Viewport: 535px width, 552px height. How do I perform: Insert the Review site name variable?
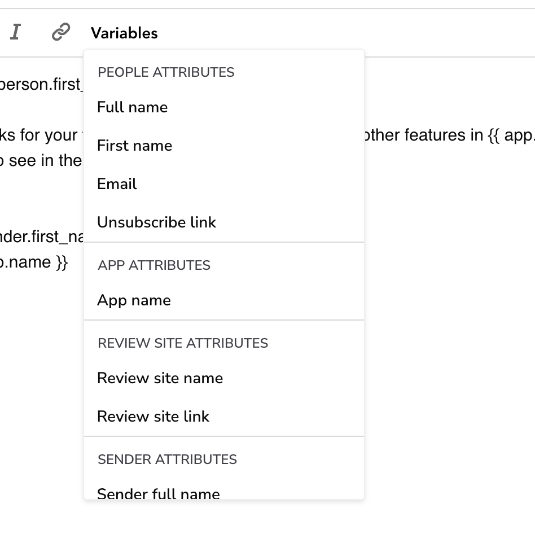click(160, 378)
